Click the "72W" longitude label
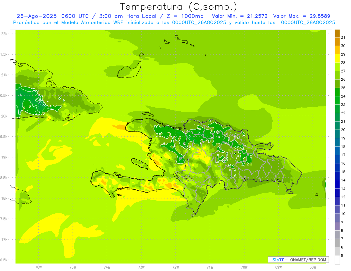 [175, 267]
